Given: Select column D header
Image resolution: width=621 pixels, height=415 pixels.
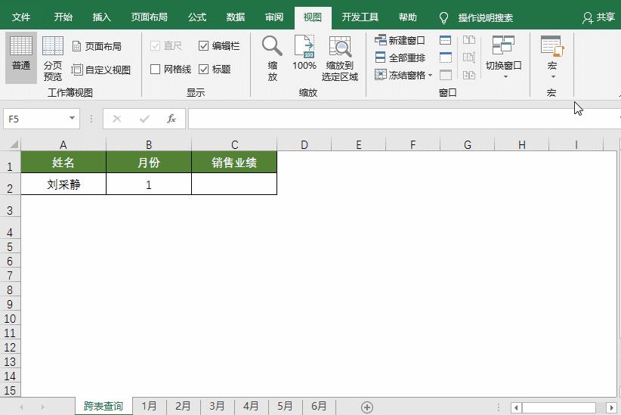Looking at the screenshot, I should click(x=304, y=144).
